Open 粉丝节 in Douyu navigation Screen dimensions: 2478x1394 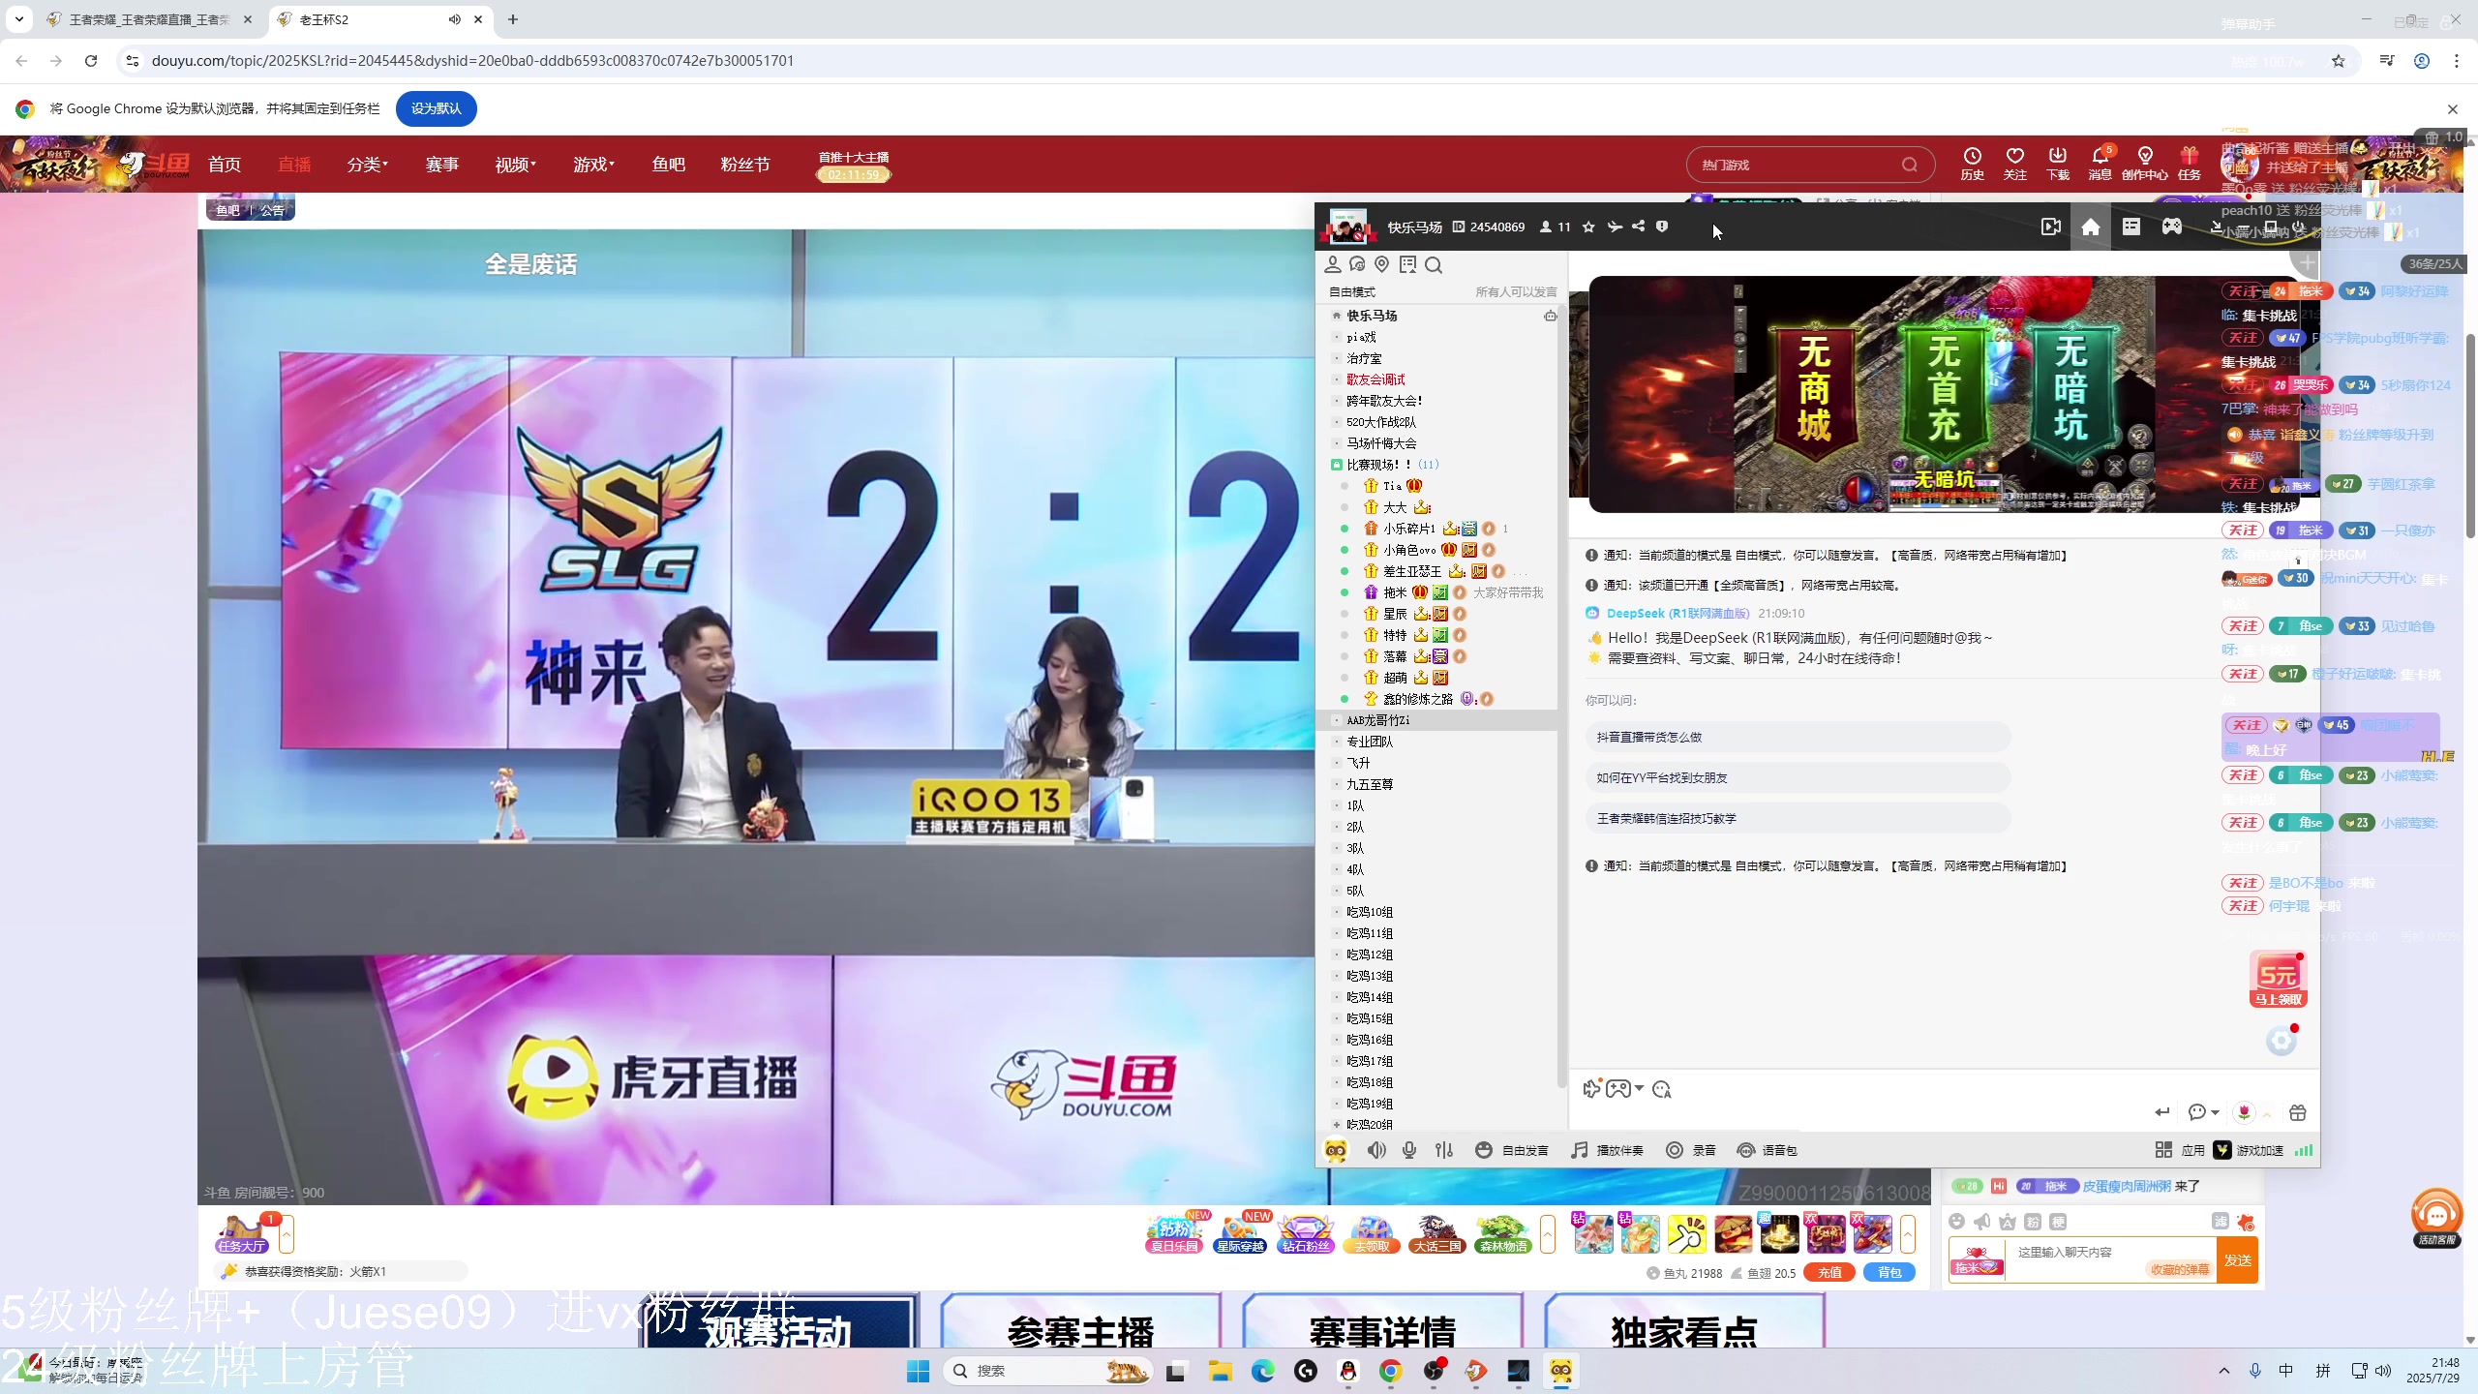pyautogui.click(x=745, y=165)
